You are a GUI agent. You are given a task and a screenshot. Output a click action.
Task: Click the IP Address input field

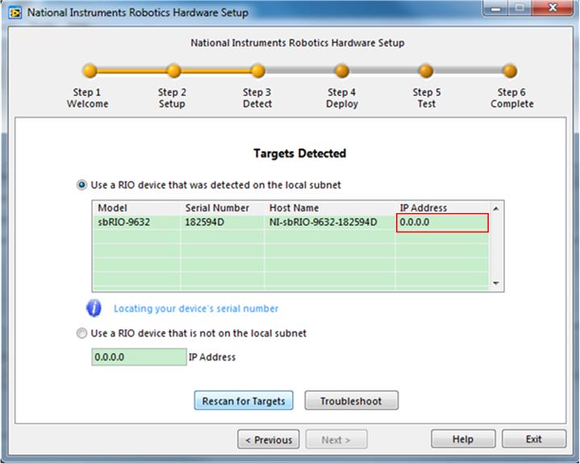coord(139,357)
